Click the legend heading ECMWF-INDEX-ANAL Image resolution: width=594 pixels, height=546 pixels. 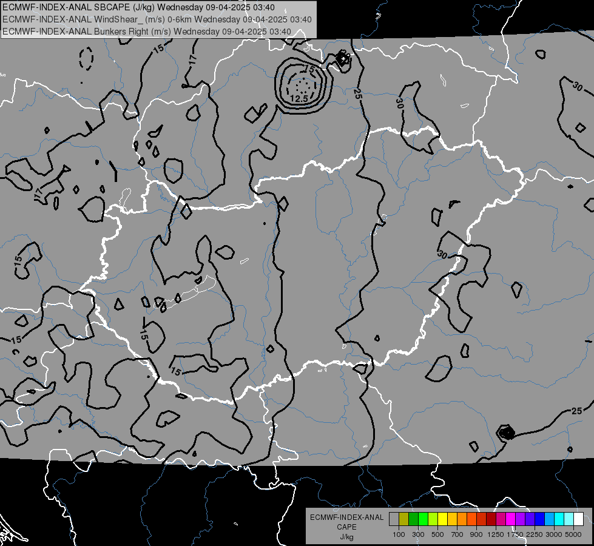point(346,517)
